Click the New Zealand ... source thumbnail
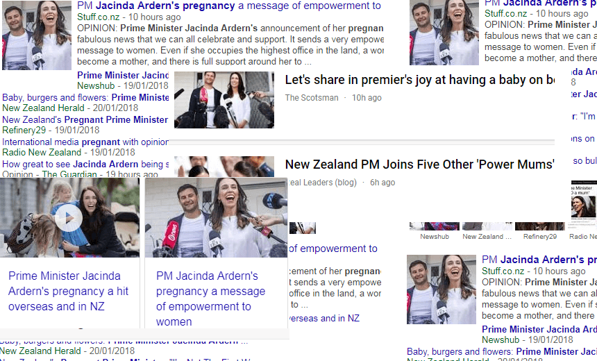597x361 pixels. [487, 226]
